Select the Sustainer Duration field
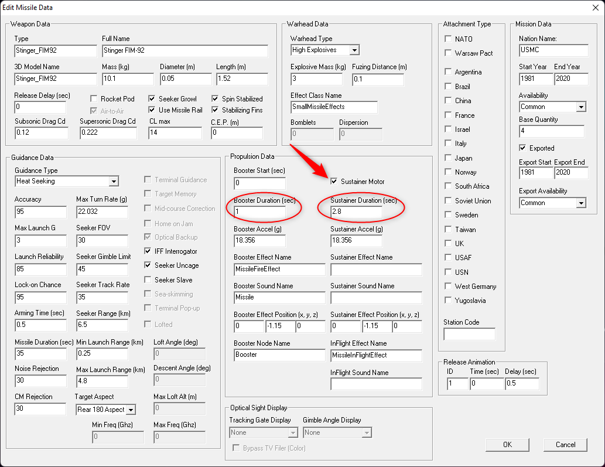Image resolution: width=605 pixels, height=467 pixels. point(356,212)
